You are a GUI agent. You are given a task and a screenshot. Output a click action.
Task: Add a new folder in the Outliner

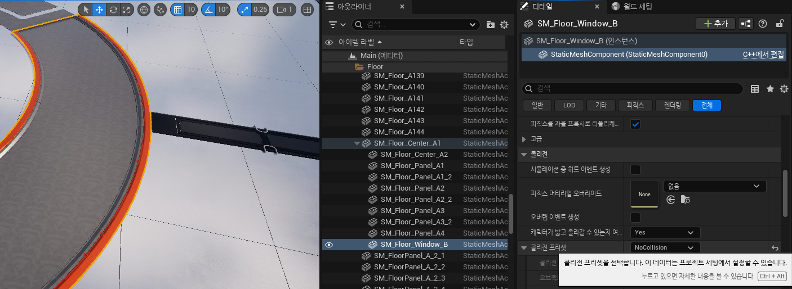pos(491,25)
